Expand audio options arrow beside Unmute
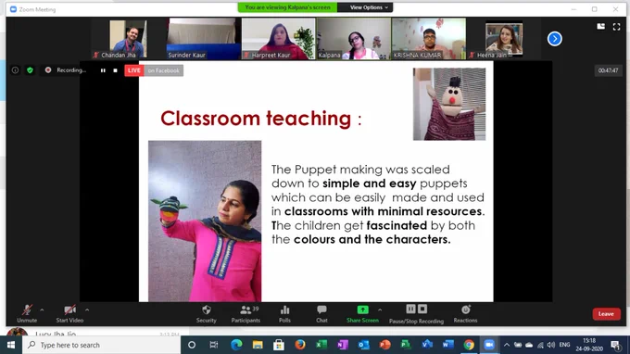 (x=42, y=310)
